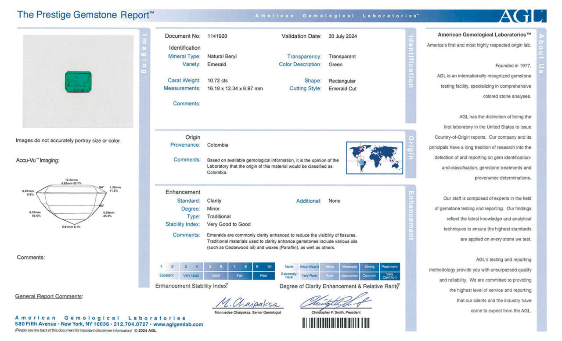This screenshot has height=341, width=562.
Task: Click the '9 10' stability scale cell
Action: coord(263,266)
